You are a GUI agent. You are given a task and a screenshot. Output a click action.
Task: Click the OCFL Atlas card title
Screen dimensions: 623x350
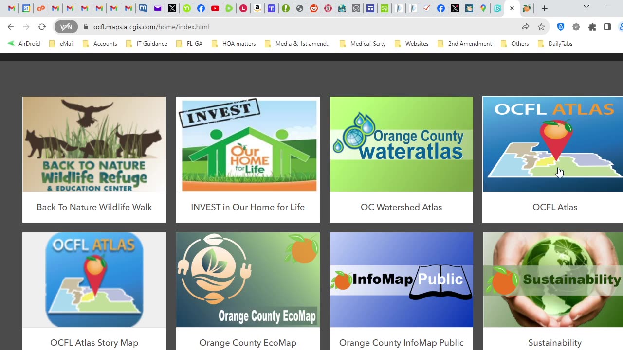(x=555, y=207)
